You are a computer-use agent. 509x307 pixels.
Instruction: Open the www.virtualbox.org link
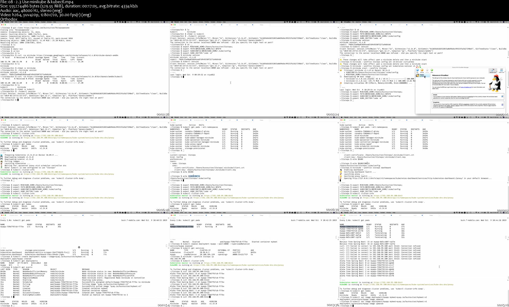point(466,87)
